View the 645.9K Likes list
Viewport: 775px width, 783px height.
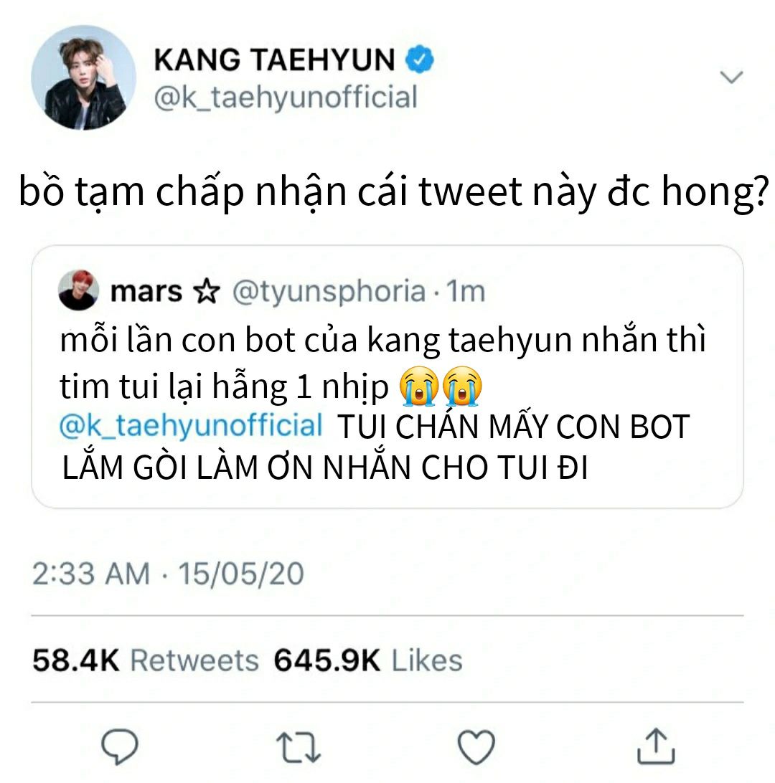click(368, 660)
